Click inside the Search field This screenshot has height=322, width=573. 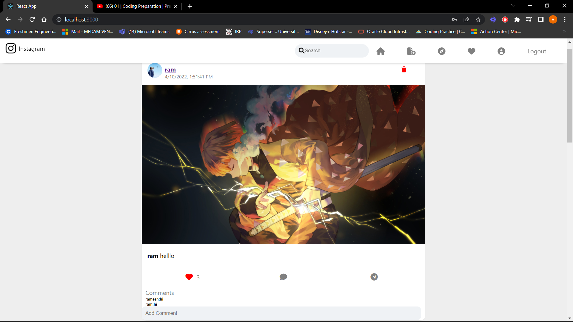pos(331,50)
